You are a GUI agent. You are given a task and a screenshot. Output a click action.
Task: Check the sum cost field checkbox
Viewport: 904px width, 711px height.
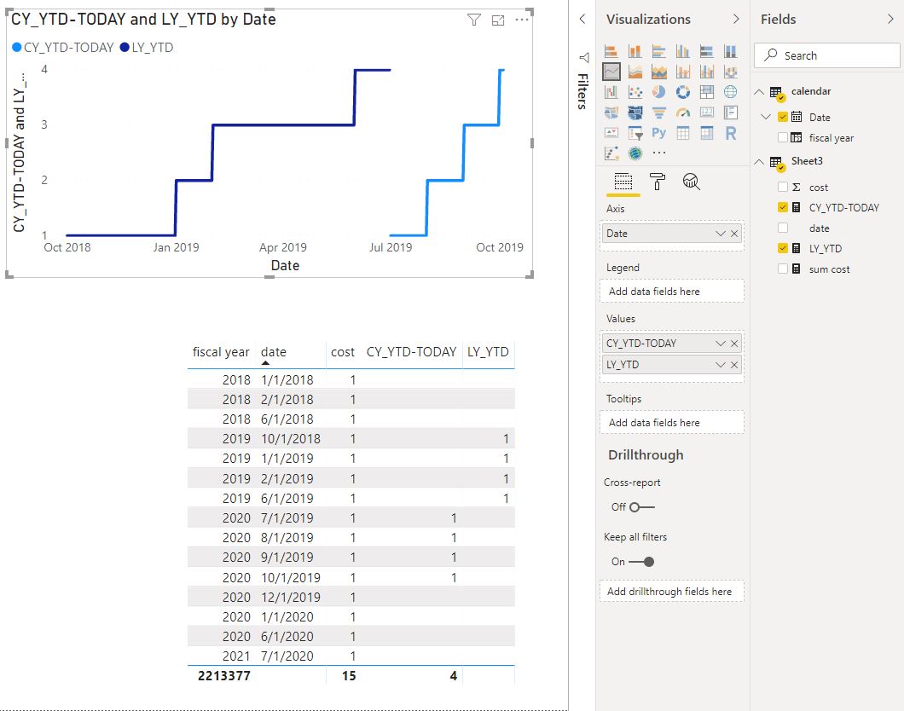coord(782,269)
